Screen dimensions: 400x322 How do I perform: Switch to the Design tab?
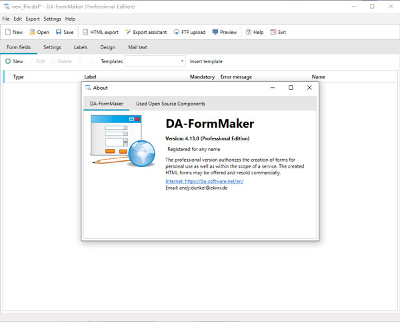tap(107, 47)
